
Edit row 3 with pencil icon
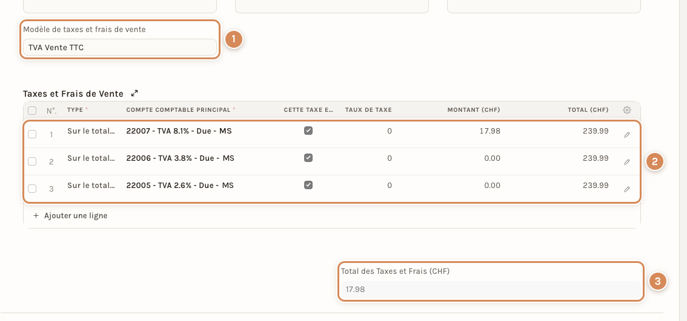coord(627,189)
